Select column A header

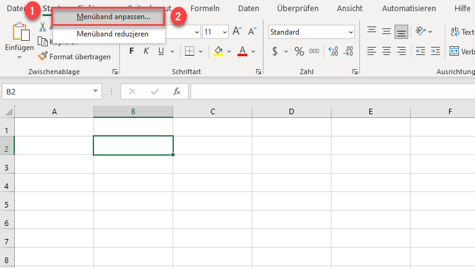[54, 112]
